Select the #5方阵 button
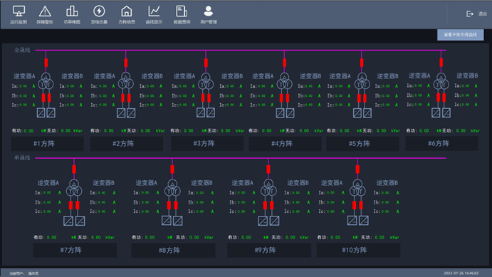492x277 pixels. click(362, 144)
